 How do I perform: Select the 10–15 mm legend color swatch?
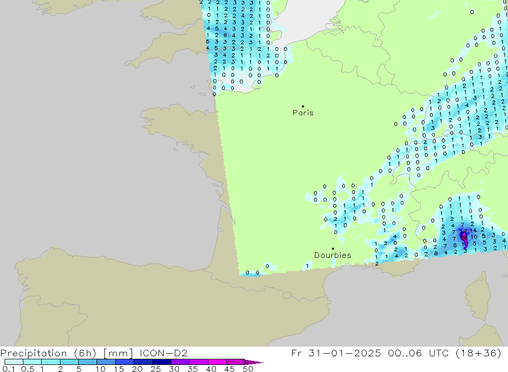[106, 362]
